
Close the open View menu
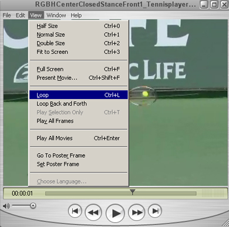coord(36,15)
